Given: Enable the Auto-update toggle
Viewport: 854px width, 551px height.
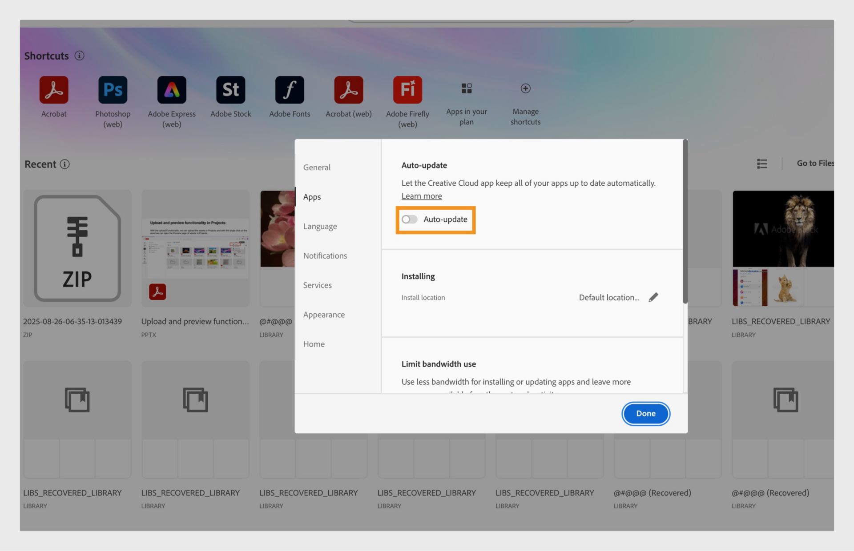Looking at the screenshot, I should tap(409, 220).
